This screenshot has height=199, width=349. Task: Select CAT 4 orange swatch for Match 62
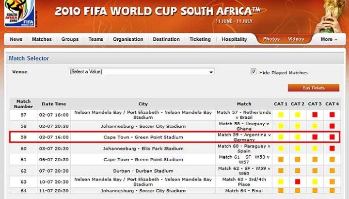pos(332,171)
